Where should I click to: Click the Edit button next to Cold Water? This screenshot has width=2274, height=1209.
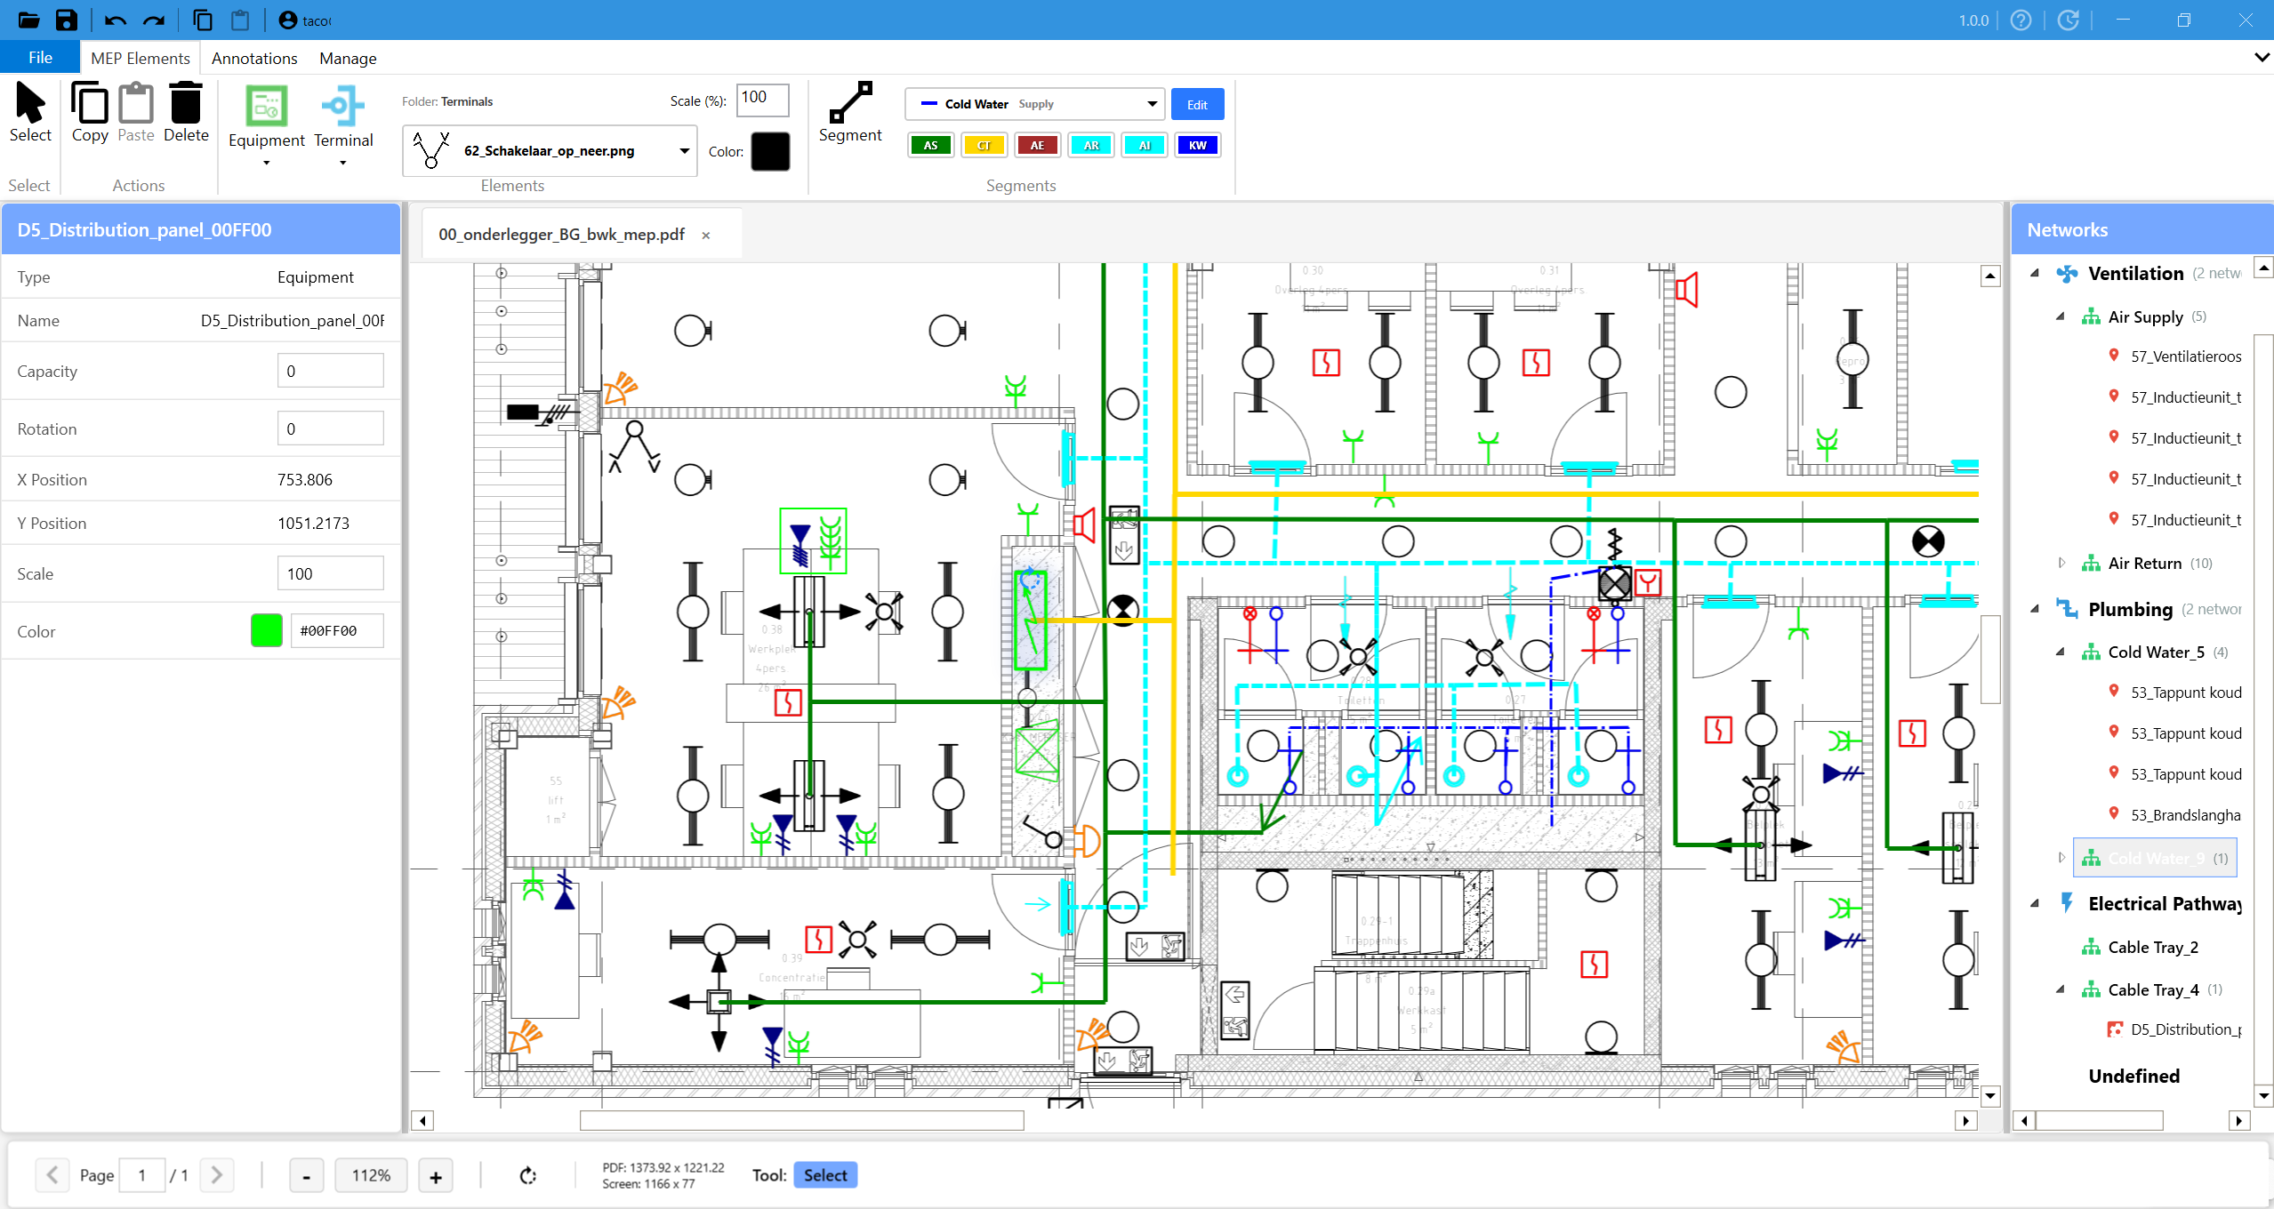pos(1196,103)
